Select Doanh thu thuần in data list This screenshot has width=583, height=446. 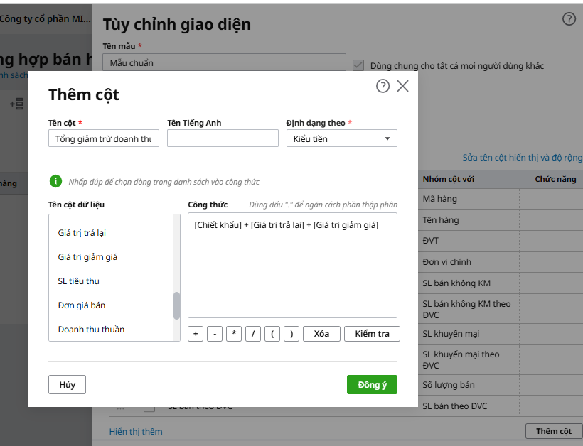[91, 330]
